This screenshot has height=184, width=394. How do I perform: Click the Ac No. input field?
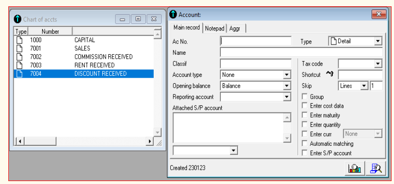click(x=256, y=41)
